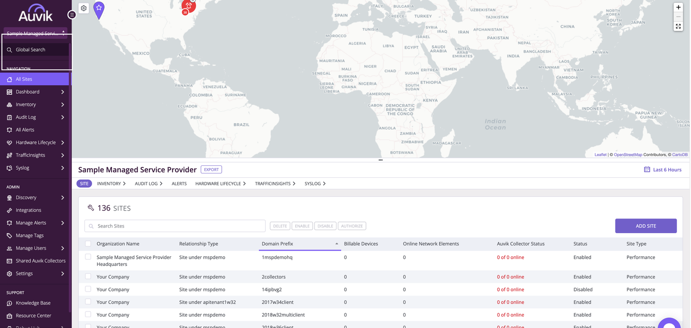Image resolution: width=691 pixels, height=328 pixels.
Task: Check the 2018w32multiclient site row
Action: [x=88, y=314]
